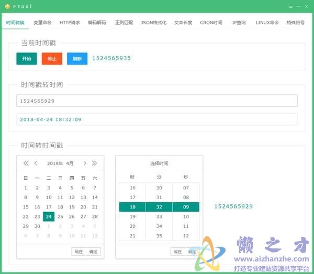Screen dimensions: 314x274
Task: Pick April 15 in the calendar
Action: coord(26,207)
